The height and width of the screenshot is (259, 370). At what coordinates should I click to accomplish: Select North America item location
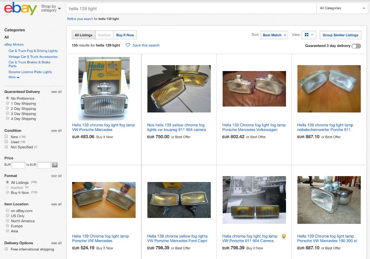pos(7,221)
